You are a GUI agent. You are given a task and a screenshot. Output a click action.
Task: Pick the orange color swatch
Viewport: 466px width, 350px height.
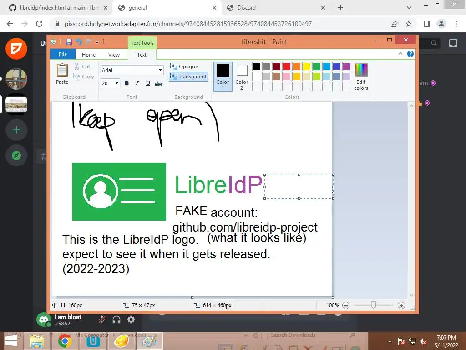(x=297, y=67)
